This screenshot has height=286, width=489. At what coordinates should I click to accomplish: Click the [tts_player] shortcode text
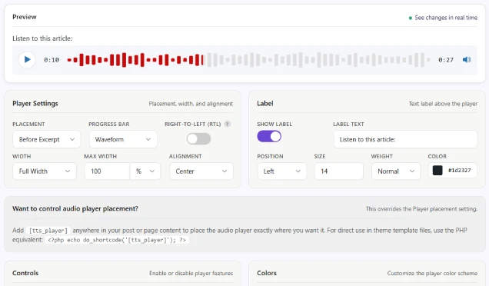(x=48, y=231)
